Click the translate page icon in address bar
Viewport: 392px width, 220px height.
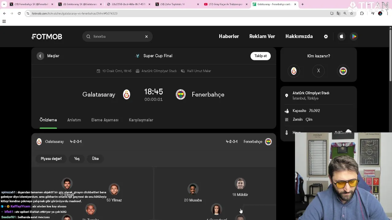pyautogui.click(x=338, y=13)
